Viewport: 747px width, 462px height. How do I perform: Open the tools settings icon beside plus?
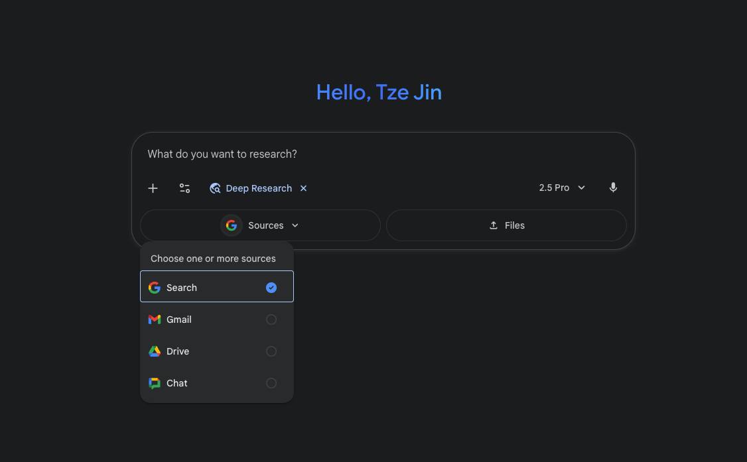coord(184,188)
